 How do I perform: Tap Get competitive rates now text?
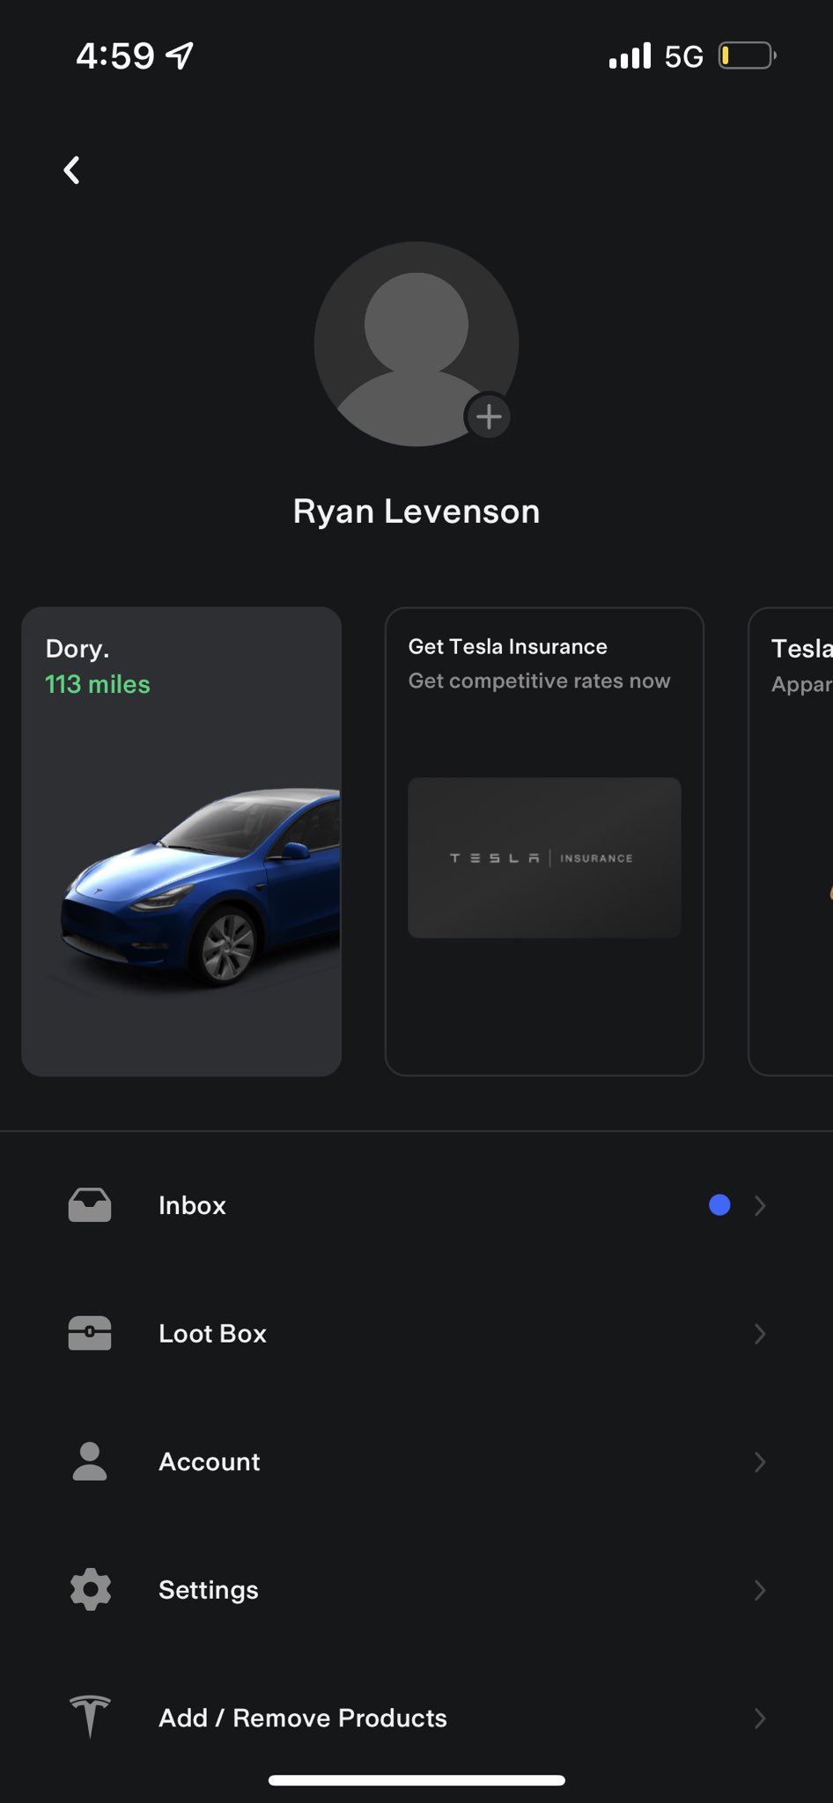[x=539, y=681]
